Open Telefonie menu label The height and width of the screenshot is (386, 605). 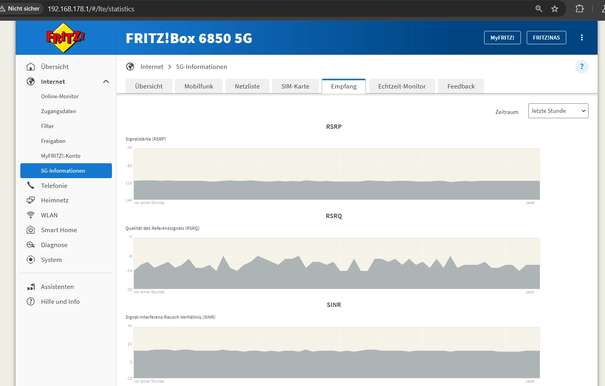pyautogui.click(x=54, y=186)
